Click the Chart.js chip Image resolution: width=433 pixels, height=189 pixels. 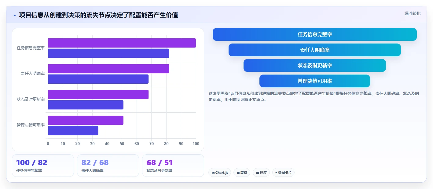[220, 173]
